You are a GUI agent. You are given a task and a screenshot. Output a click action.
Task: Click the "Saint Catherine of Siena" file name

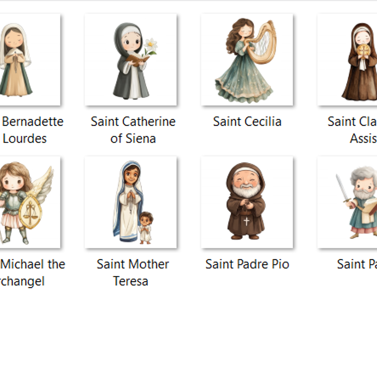point(133,130)
